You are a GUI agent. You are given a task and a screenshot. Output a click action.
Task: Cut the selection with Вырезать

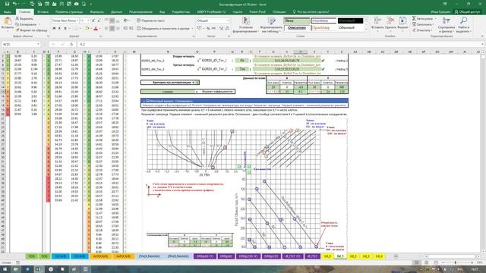point(24,19)
